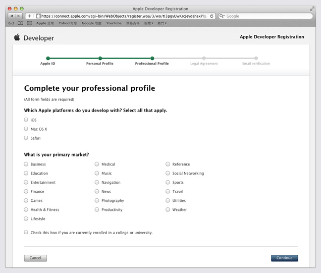
Task: Select the Reference radio button
Action: pos(168,164)
